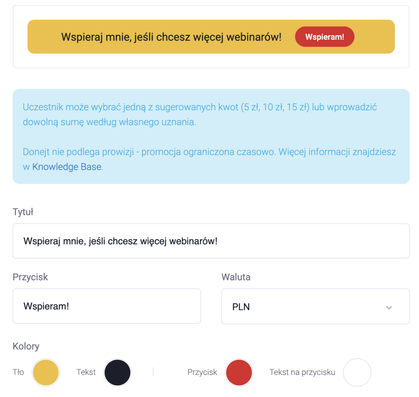The height and width of the screenshot is (397, 419).
Task: Expand currency list via chevron arrow
Action: click(x=389, y=307)
